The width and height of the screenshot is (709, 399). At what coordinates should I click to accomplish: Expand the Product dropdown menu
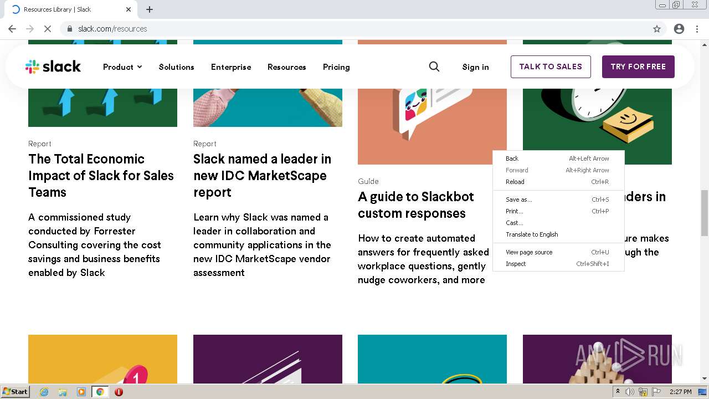point(122,67)
